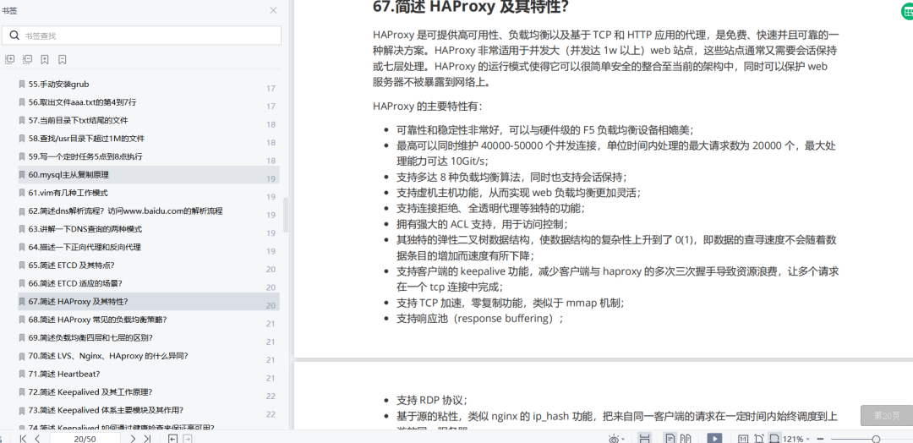
Task: Click bullet '支持响应池（response buffering）'
Action: click(480, 319)
